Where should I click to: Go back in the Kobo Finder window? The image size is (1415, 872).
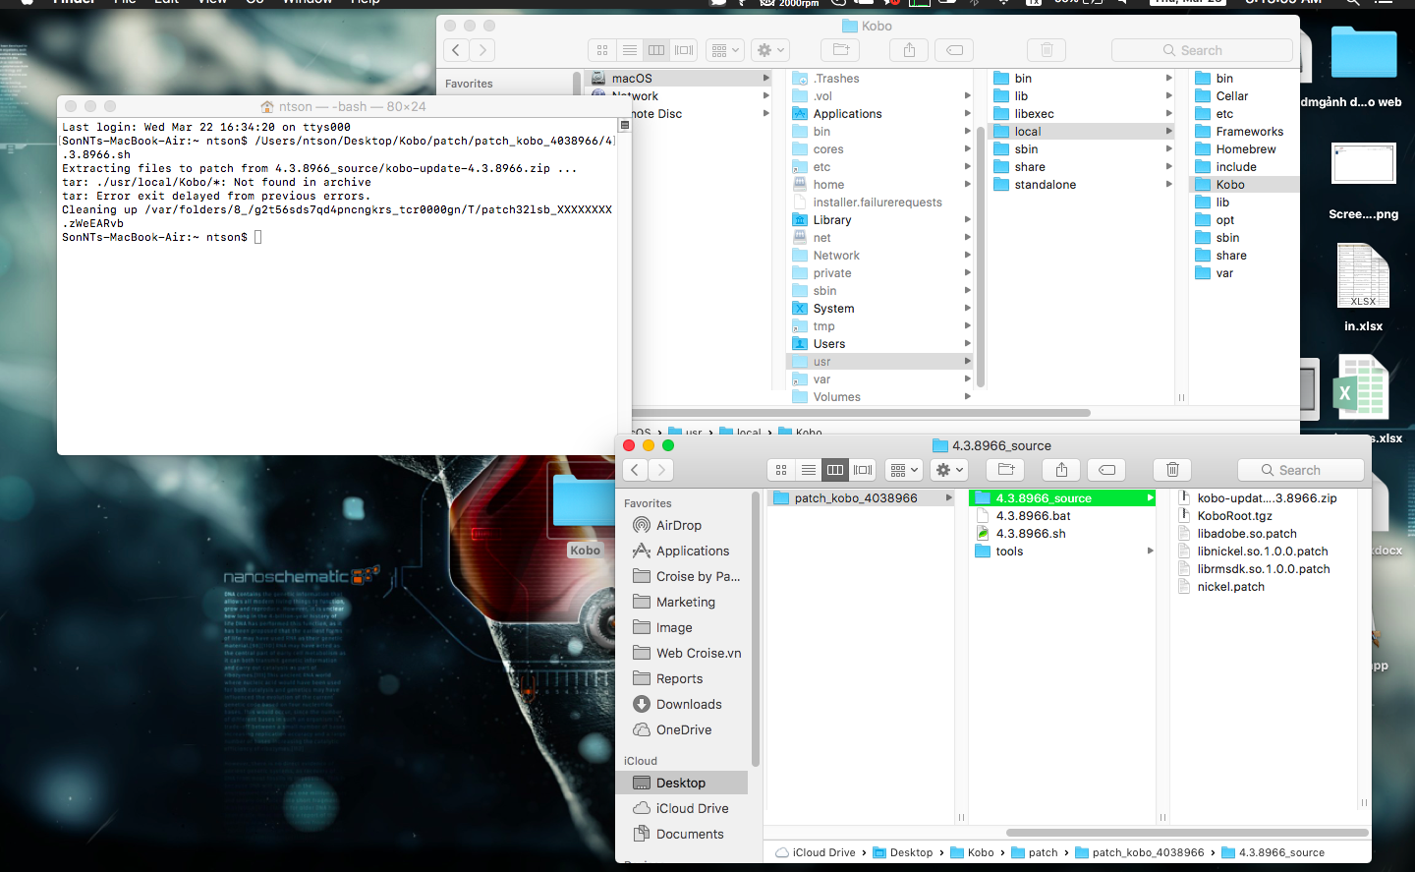456,50
